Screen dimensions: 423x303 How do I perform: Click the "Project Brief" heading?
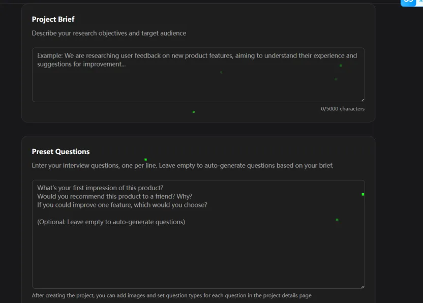pos(53,19)
